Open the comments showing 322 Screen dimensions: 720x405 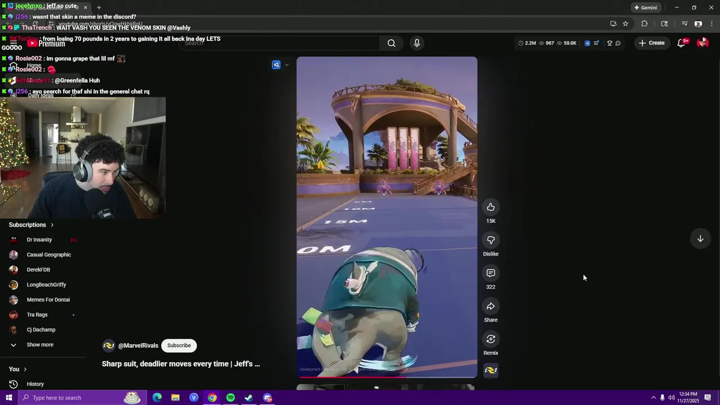[490, 273]
